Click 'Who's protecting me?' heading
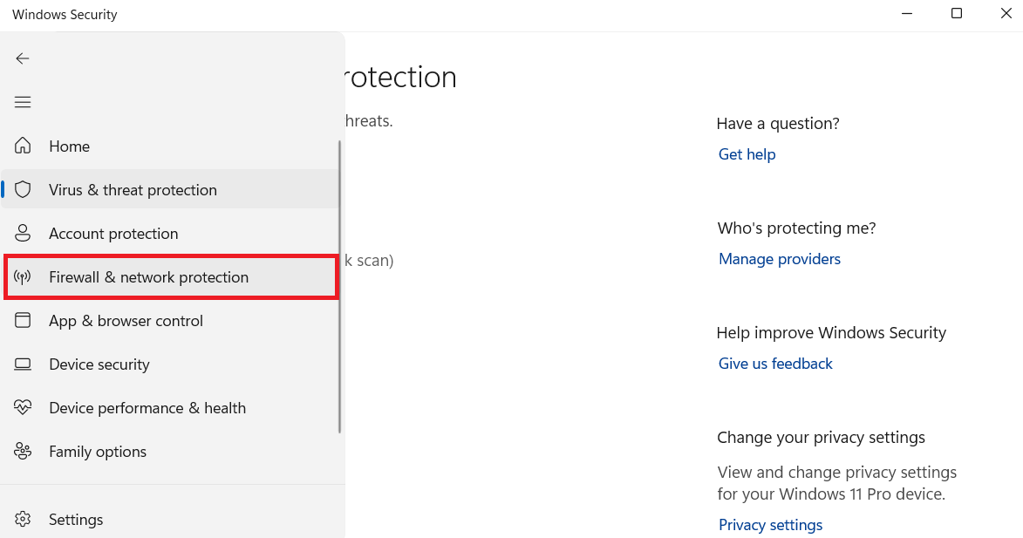This screenshot has width=1023, height=538. coord(796,228)
